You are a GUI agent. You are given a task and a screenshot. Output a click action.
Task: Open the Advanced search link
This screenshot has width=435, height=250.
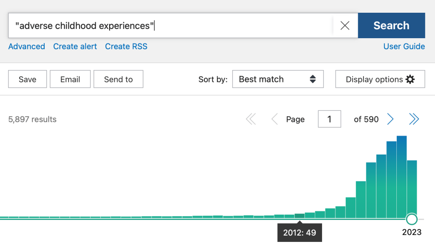[x=26, y=47]
